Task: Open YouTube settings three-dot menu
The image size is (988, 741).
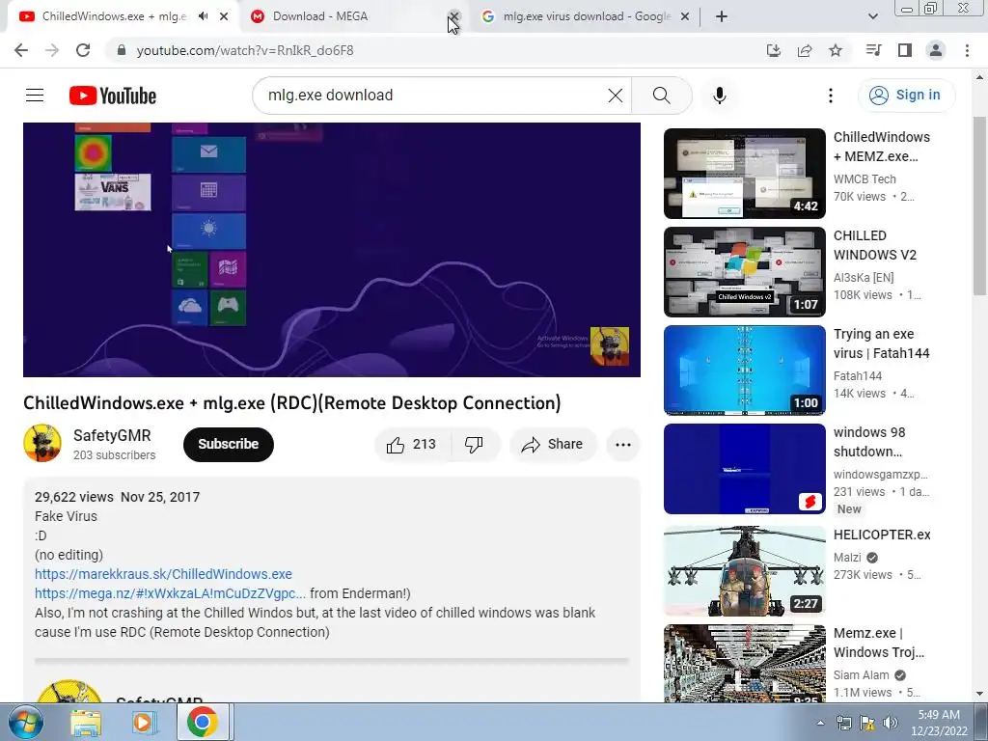Action: 831,96
